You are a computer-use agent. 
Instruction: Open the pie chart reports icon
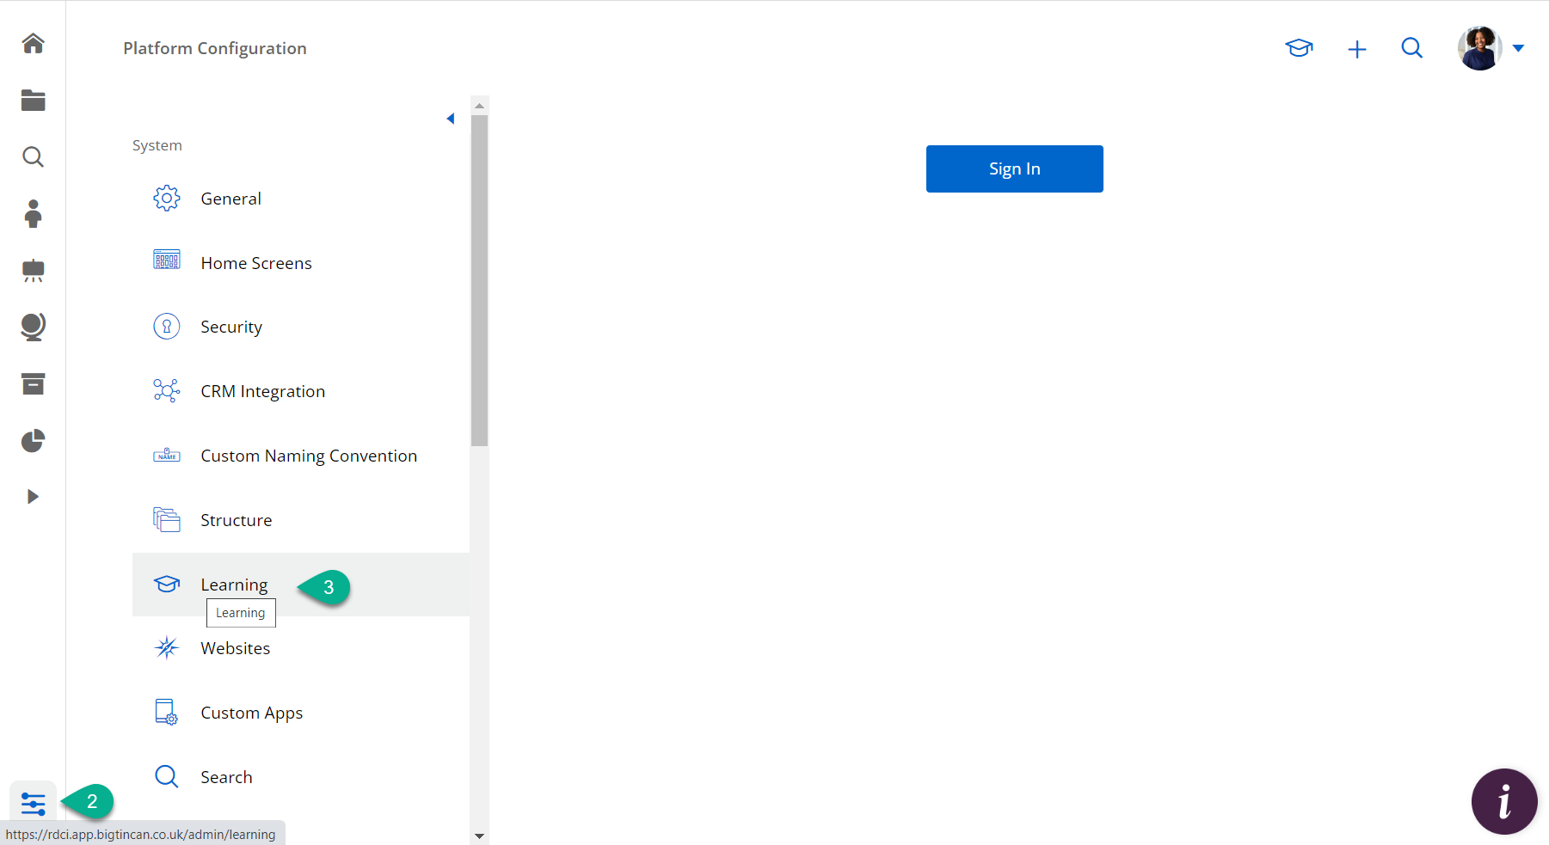point(33,440)
